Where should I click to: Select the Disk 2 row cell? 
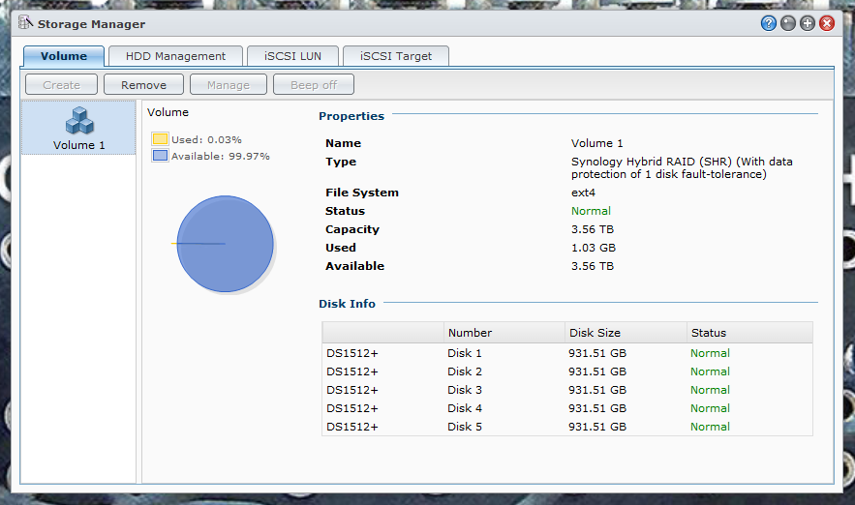pos(465,371)
